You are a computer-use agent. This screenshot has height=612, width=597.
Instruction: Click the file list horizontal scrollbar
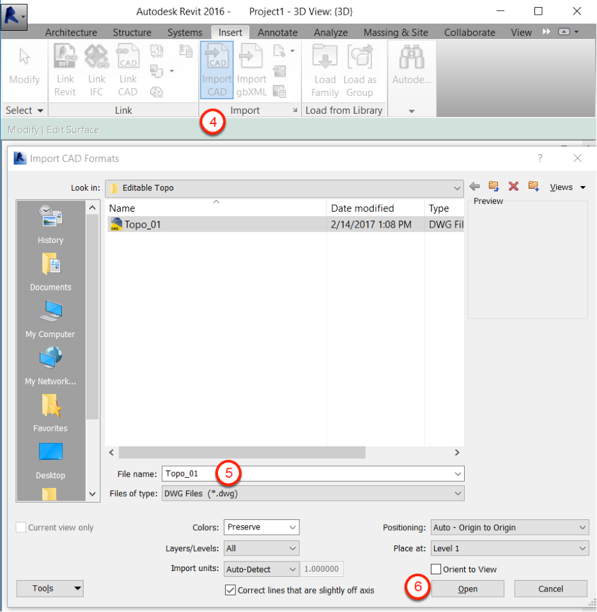242,452
